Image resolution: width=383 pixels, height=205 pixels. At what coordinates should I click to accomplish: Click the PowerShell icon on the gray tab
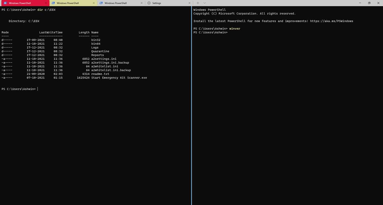(101, 3)
